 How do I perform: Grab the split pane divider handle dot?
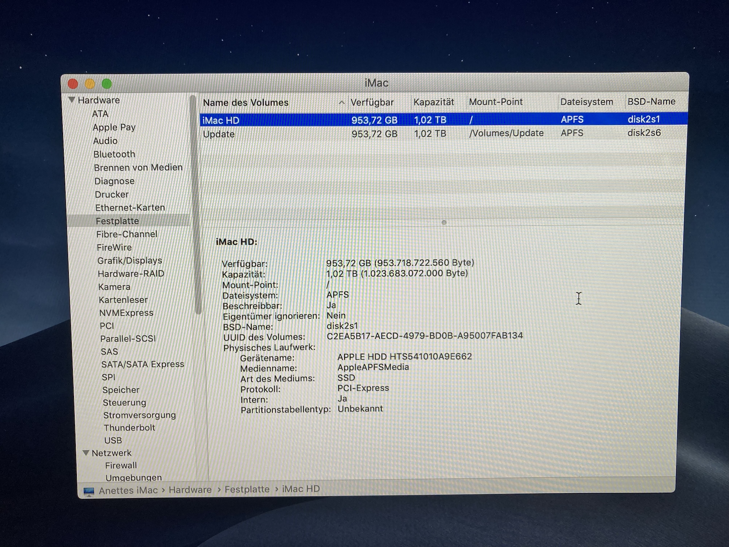click(x=444, y=222)
